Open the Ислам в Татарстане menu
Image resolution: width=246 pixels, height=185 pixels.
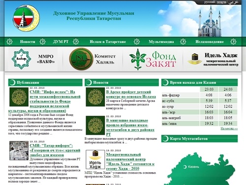coord(108,41)
